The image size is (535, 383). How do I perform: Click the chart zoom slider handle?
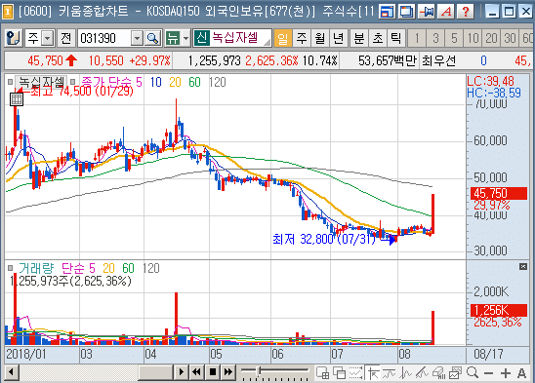[259, 370]
